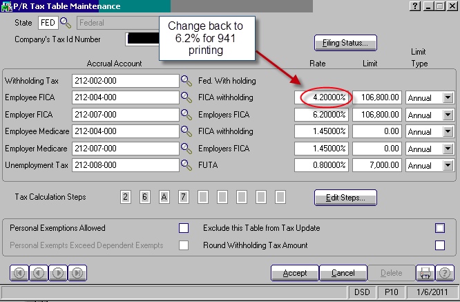Open Withholding Tax account lookup magnifier

[186, 80]
